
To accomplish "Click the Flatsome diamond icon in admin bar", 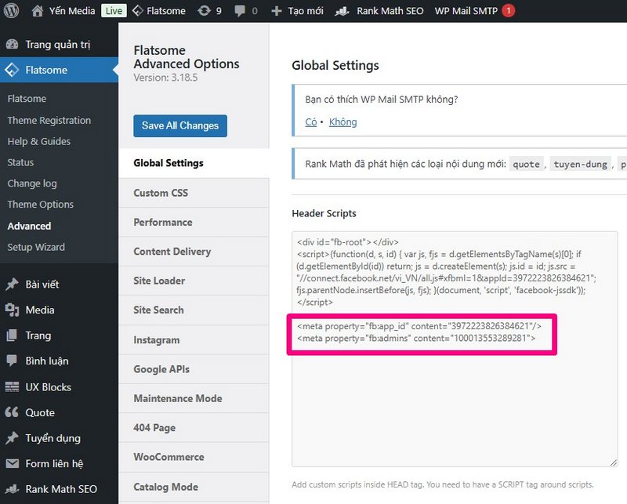I will (x=138, y=11).
